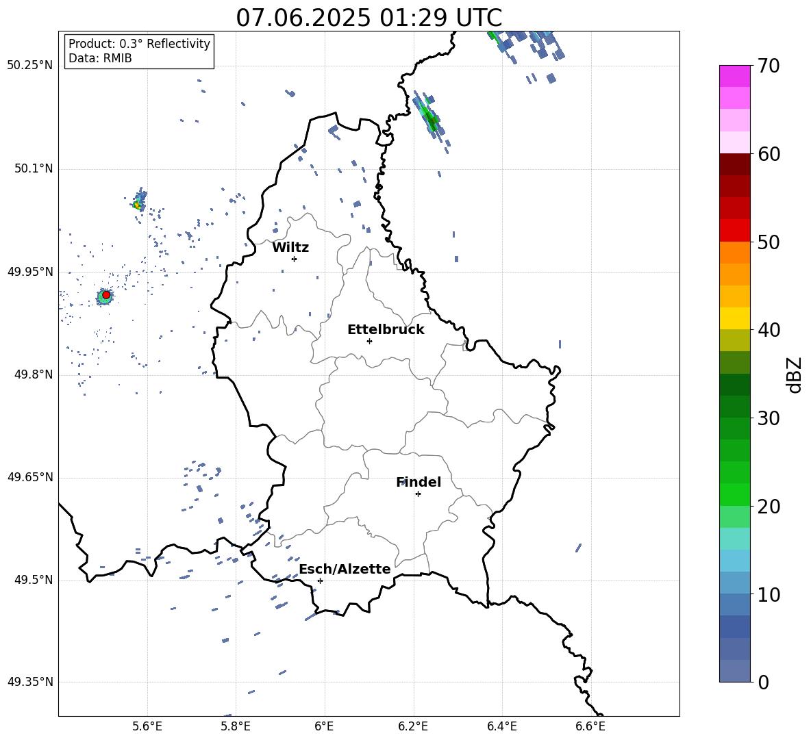This screenshot has width=811, height=740.
Task: Click the colorbar value label 70
Action: (x=769, y=66)
